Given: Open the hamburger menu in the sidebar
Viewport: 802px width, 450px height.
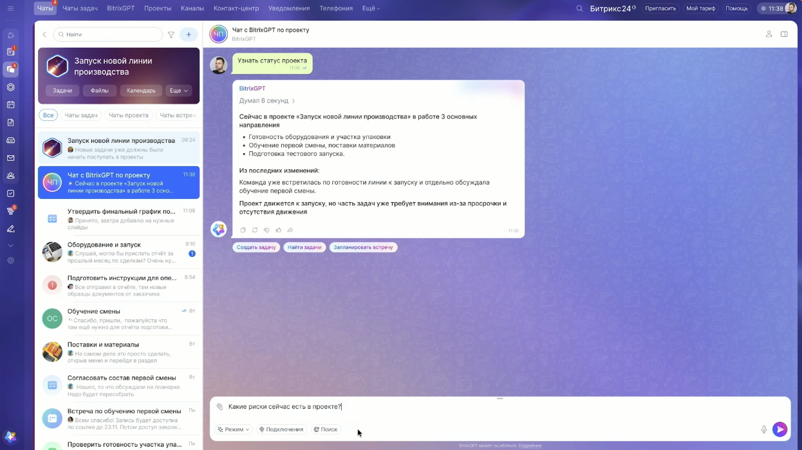Looking at the screenshot, I should pos(10,8).
